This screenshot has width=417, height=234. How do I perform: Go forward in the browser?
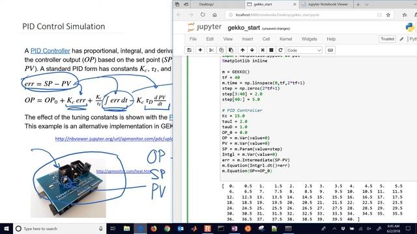pyautogui.click(x=191, y=15)
